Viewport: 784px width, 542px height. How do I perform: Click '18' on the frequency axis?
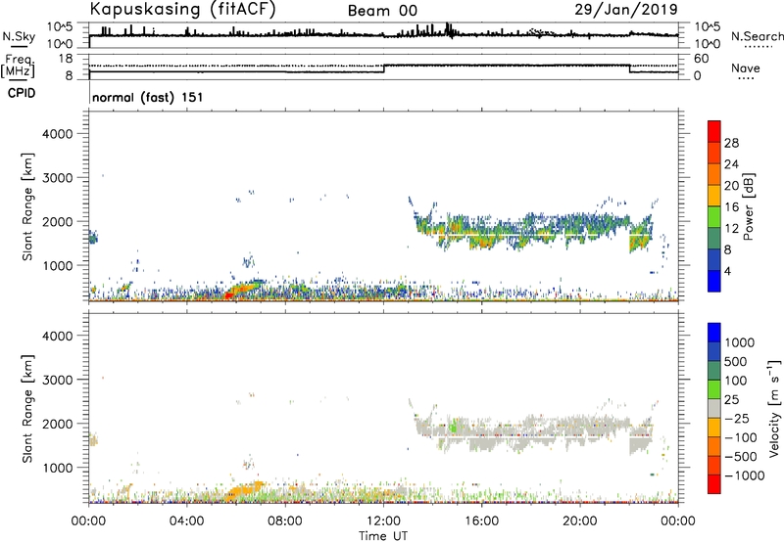66,59
